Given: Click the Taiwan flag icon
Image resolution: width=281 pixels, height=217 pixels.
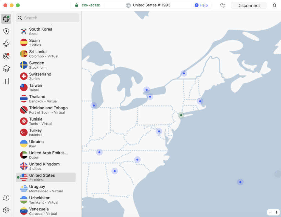Looking at the screenshot, I should 24,87.
